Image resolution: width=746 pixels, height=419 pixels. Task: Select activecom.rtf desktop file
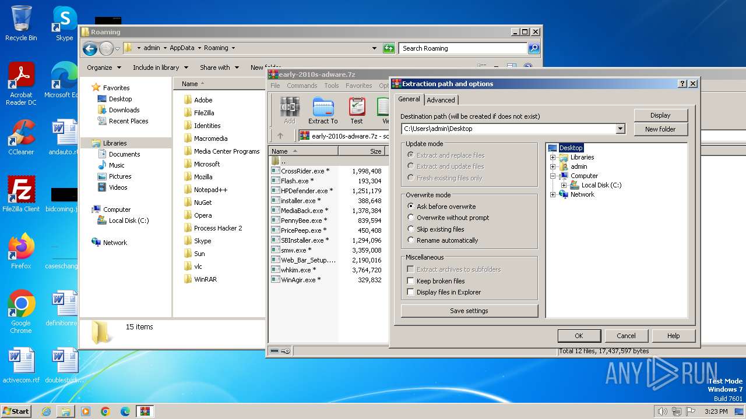click(21, 365)
